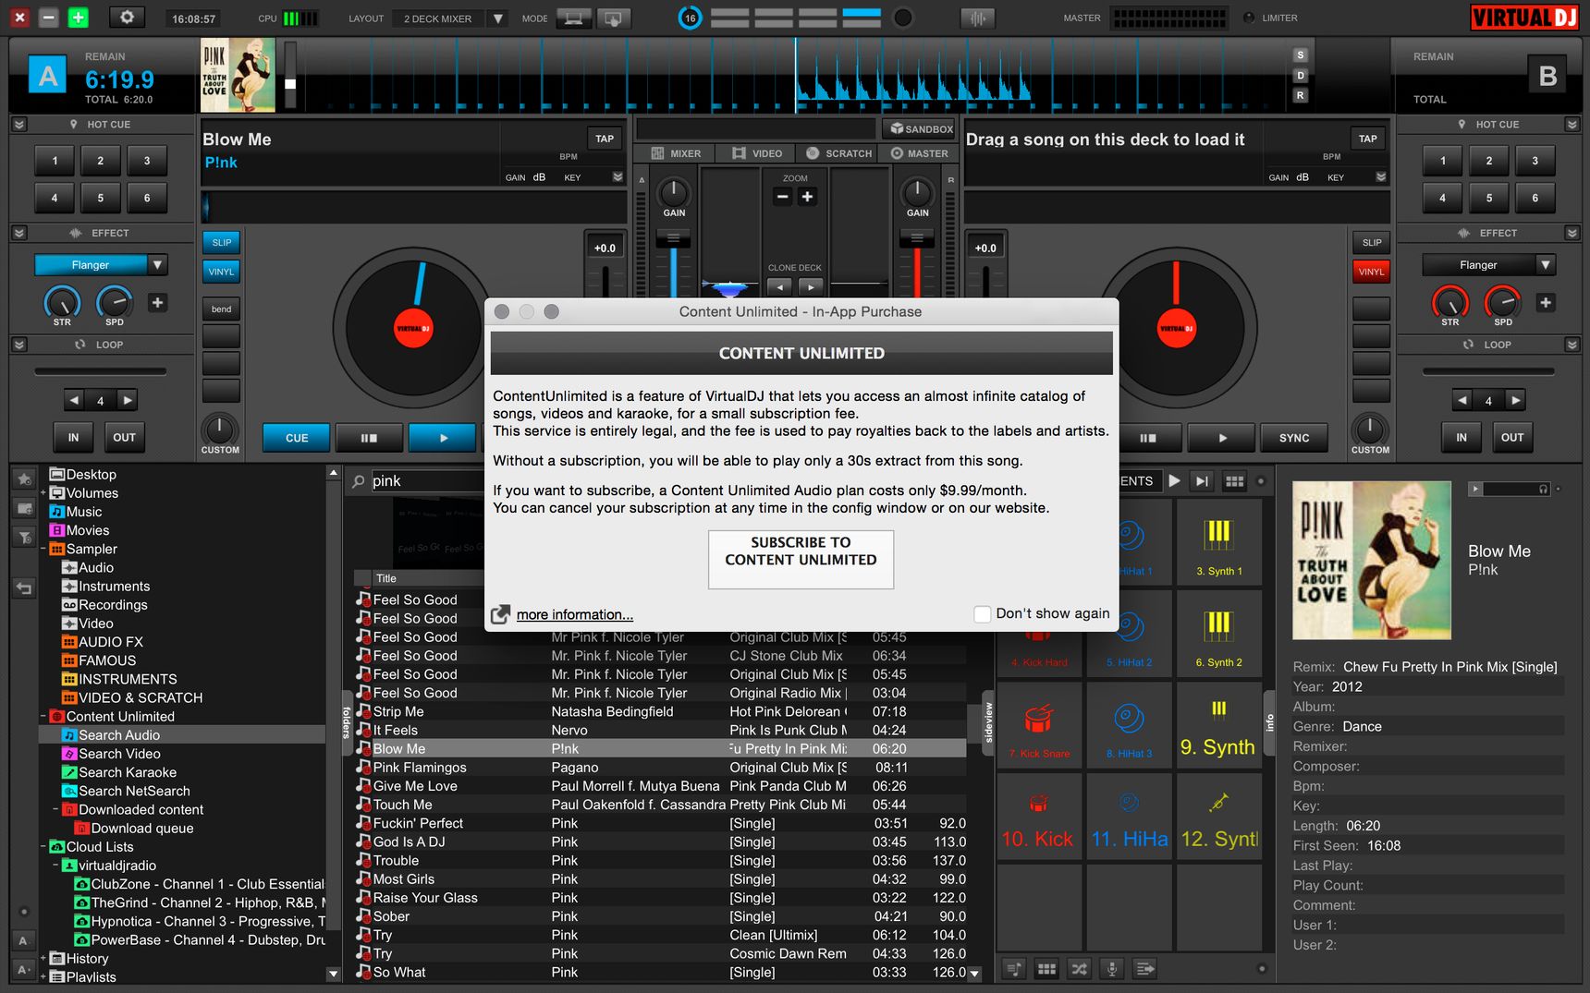The image size is (1590, 993).
Task: Collapse the deck A HOT CUE panel chevron
Action: pos(18,124)
